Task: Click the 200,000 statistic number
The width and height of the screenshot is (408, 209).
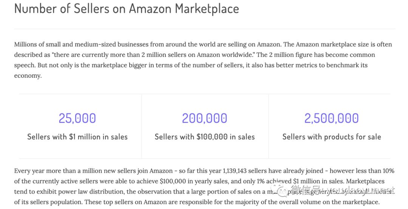Action: point(204,118)
